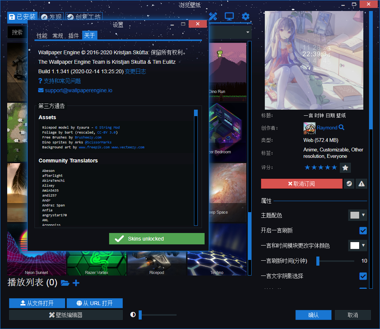Click the playlist folder icon

(66, 283)
